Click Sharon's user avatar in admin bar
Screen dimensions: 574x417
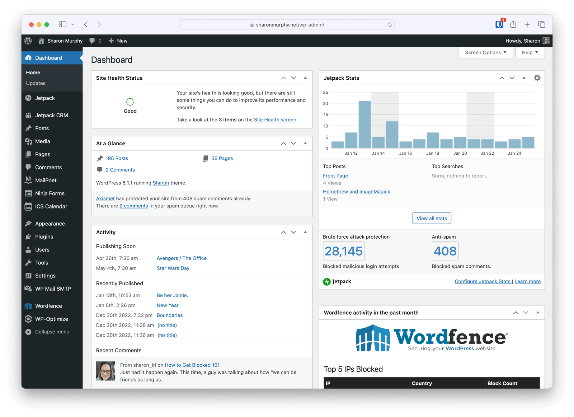(x=546, y=41)
